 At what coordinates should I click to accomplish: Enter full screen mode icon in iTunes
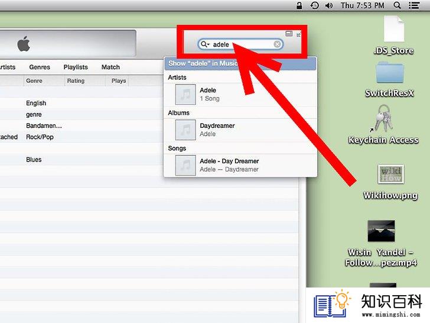[299, 35]
